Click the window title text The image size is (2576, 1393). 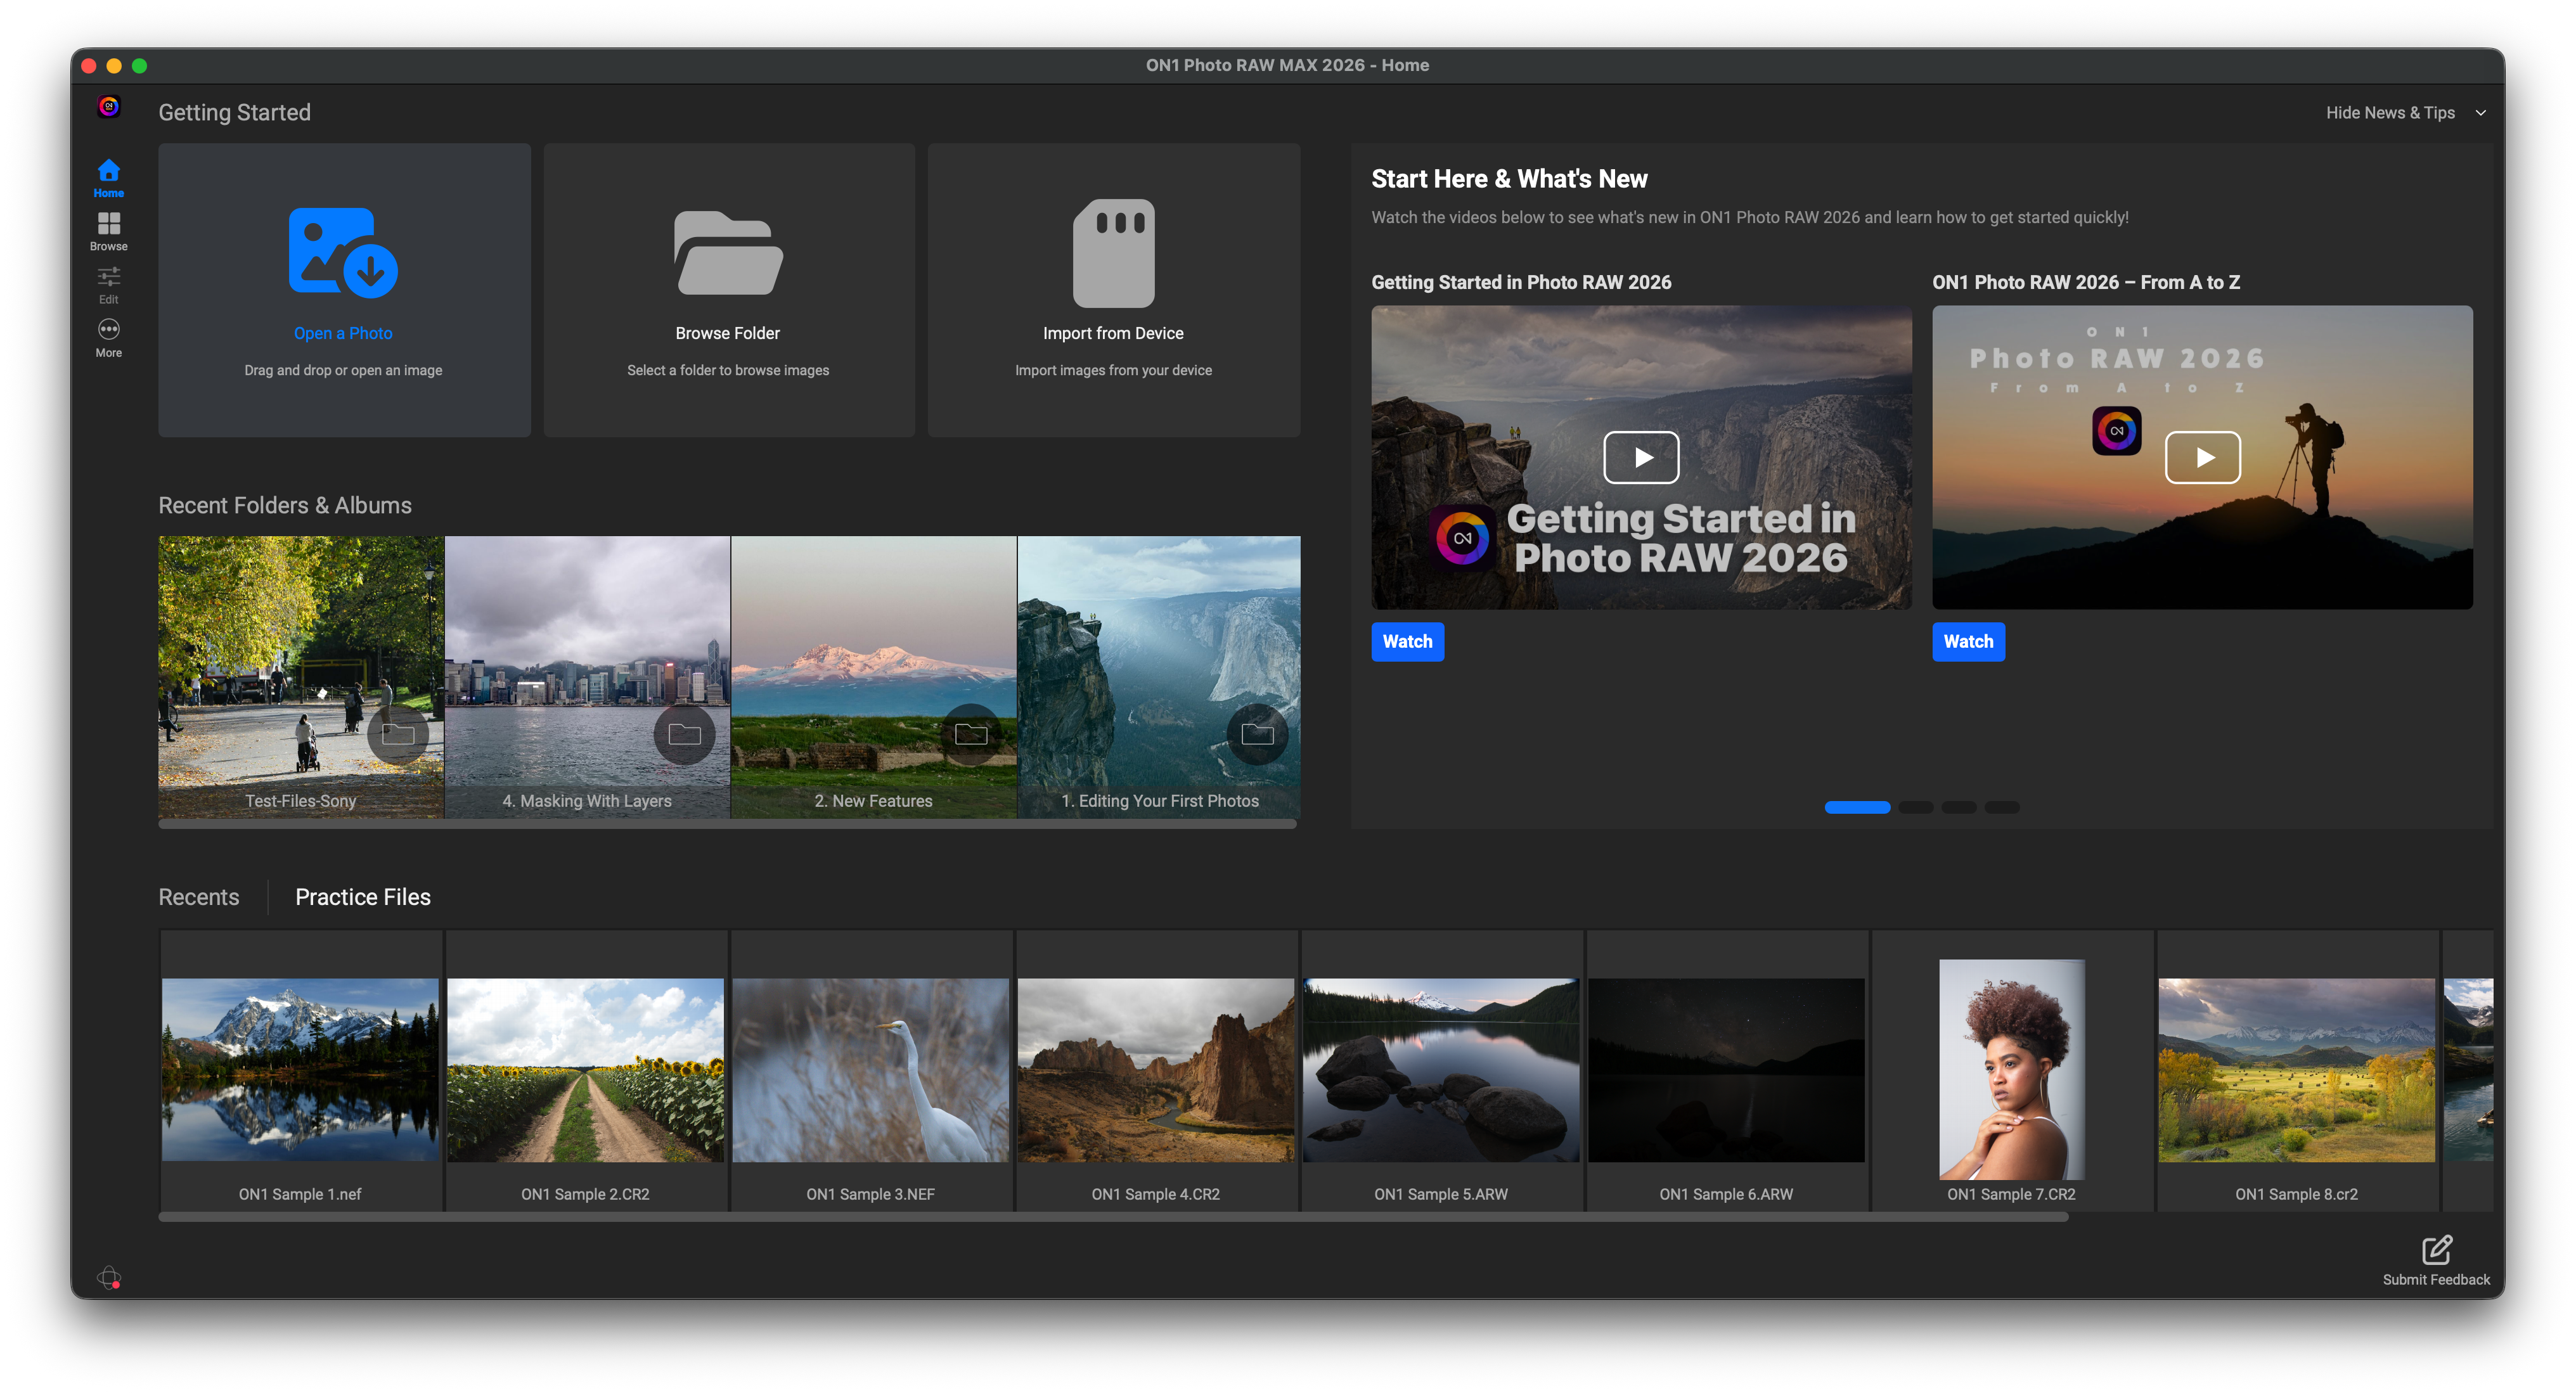(1287, 65)
